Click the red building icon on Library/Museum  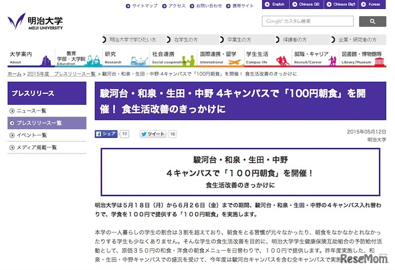379,62
